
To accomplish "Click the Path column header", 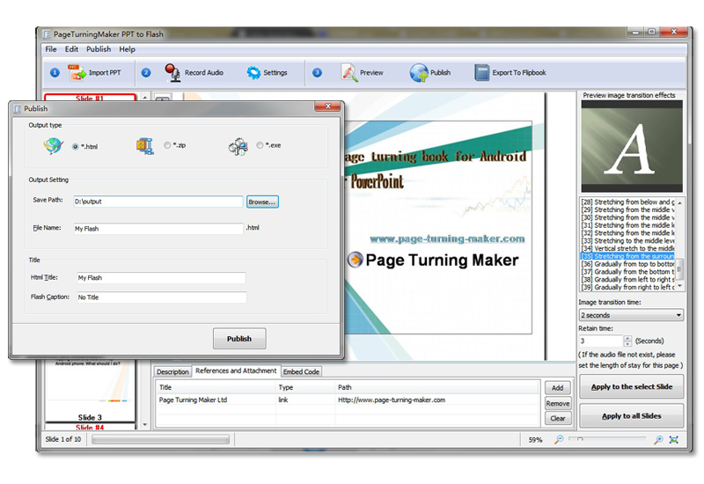I will (437, 387).
